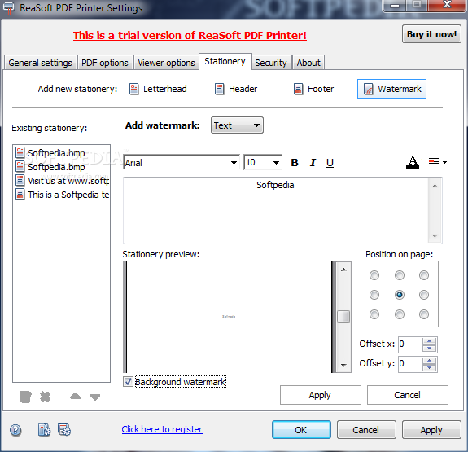Click the OK button
Screen dimensions: 468x452
[x=301, y=429]
